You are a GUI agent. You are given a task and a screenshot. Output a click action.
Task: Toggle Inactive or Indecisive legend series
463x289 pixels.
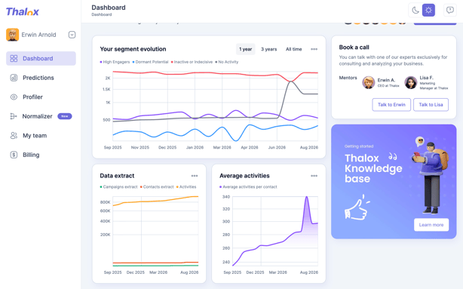(192, 62)
